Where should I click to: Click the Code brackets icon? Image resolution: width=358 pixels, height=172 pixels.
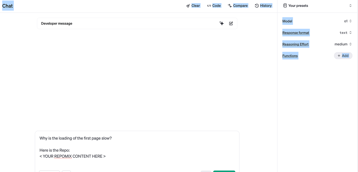coord(209,6)
